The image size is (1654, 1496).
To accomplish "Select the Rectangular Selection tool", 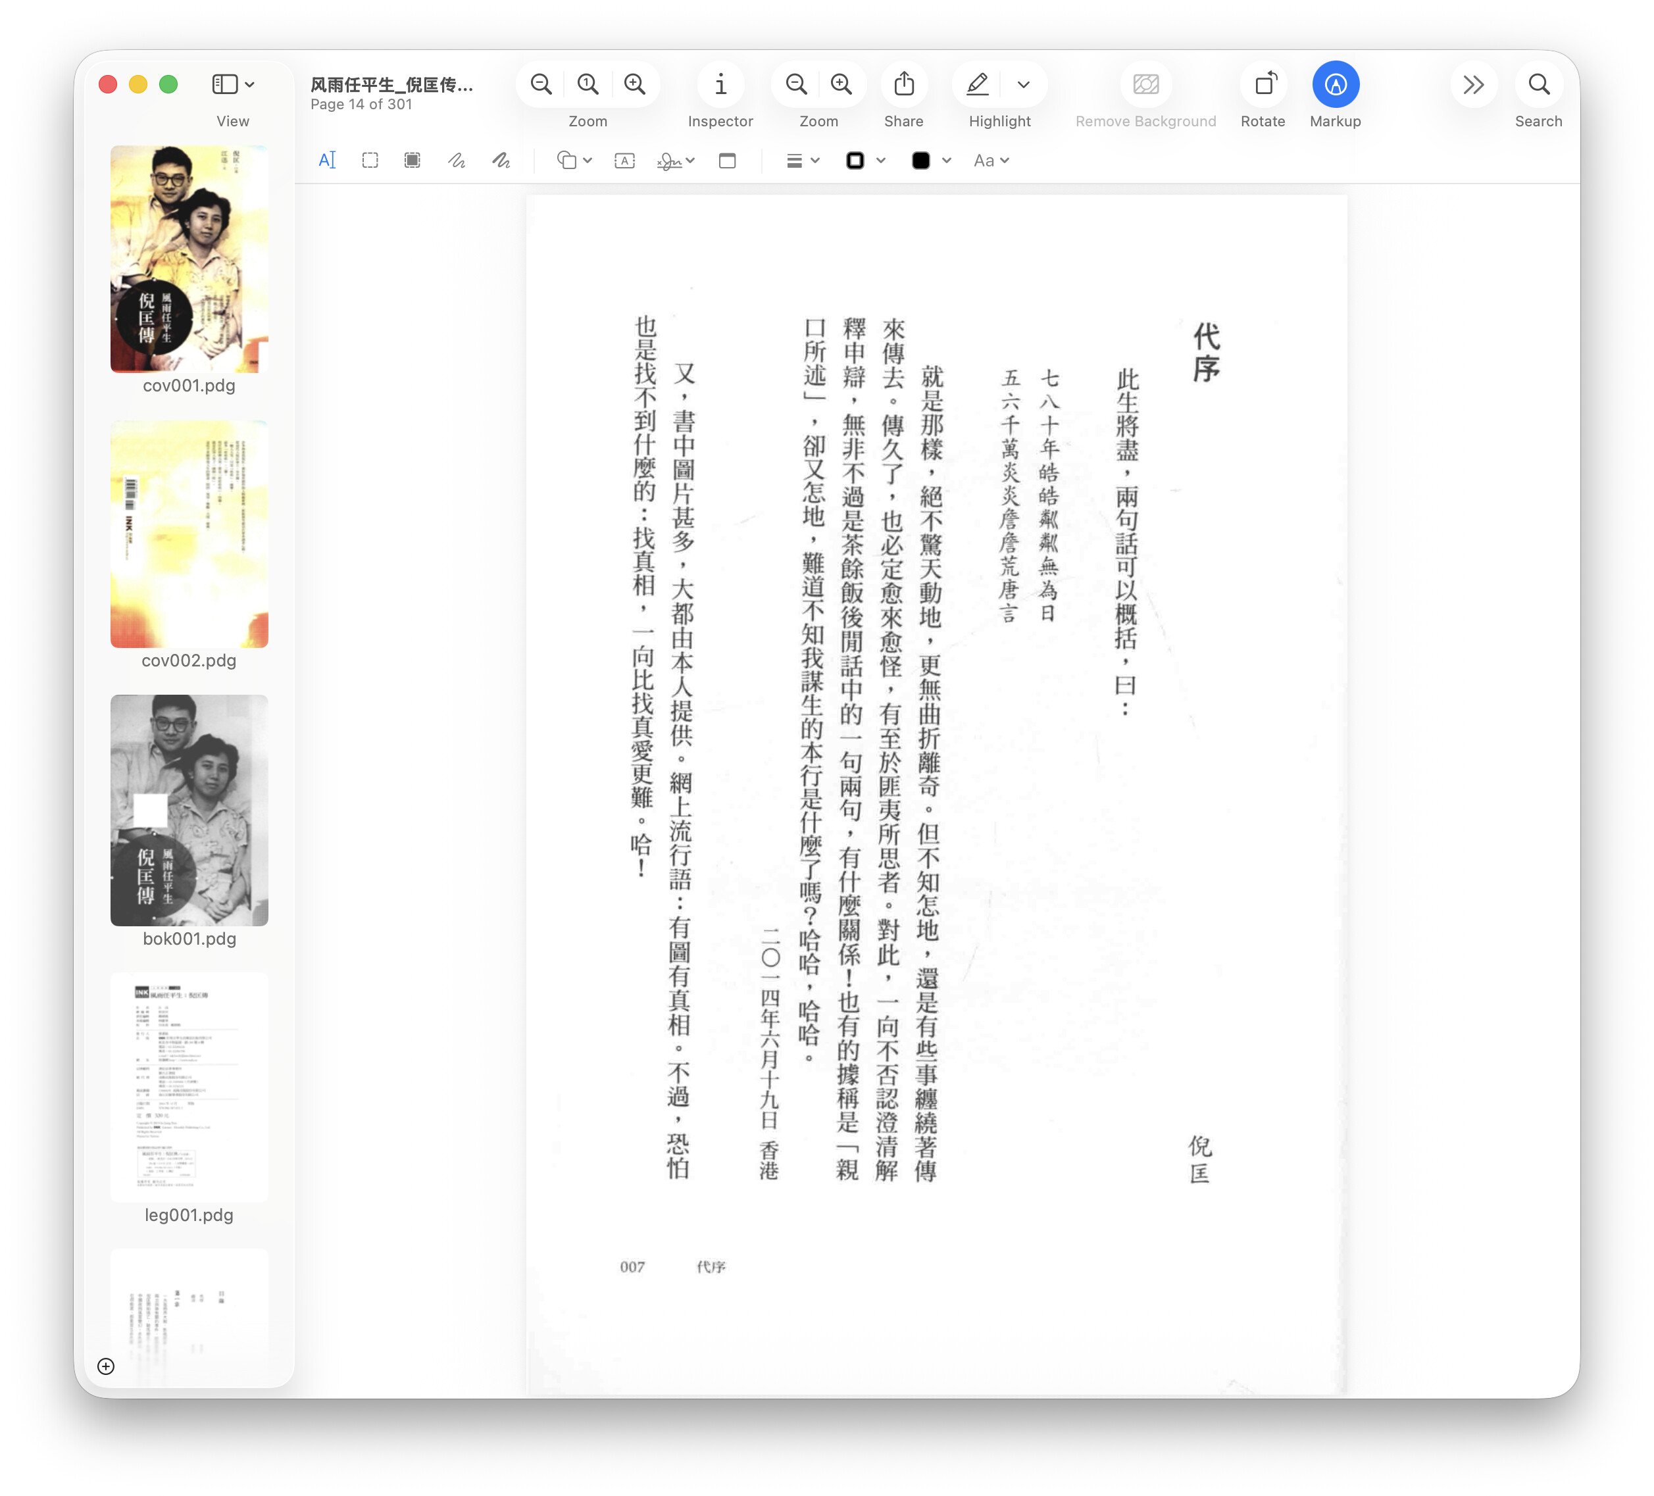I will (370, 161).
